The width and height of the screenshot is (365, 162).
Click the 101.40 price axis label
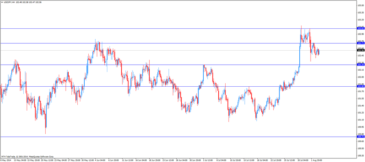(361, 106)
